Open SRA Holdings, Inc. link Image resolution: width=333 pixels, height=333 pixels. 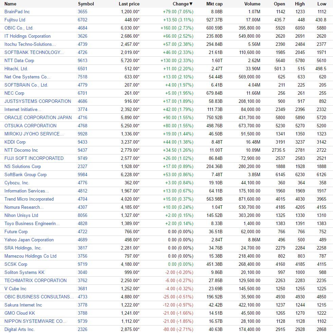tap(23, 248)
